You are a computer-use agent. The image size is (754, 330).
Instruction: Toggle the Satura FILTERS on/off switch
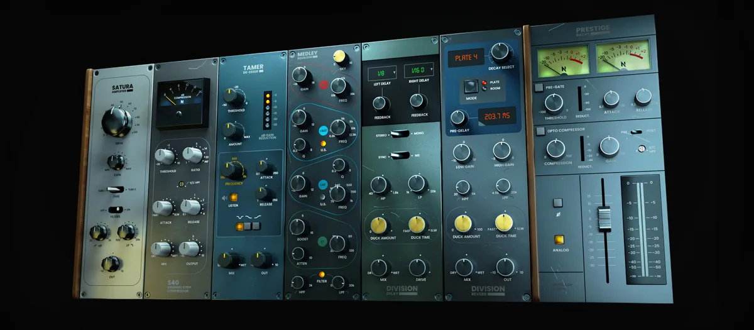(x=116, y=209)
